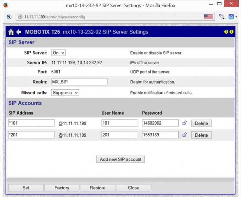
Task: Click @11.11.11.199 beside the *101 address
Action: click(72, 123)
